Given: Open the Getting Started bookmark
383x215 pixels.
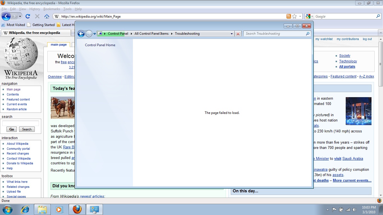Looking at the screenshot, I should 41,25.
